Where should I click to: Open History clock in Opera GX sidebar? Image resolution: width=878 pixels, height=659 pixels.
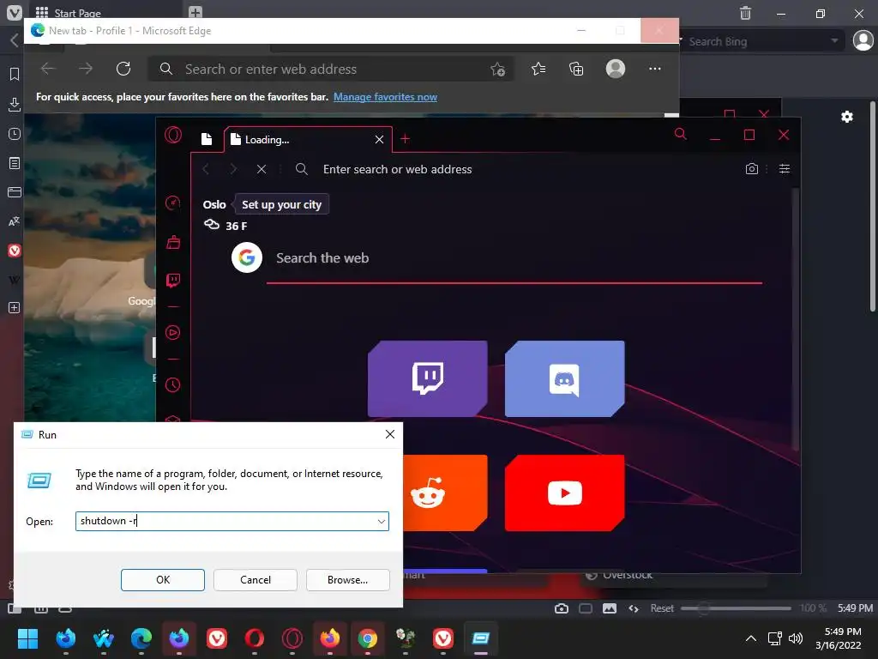173,385
